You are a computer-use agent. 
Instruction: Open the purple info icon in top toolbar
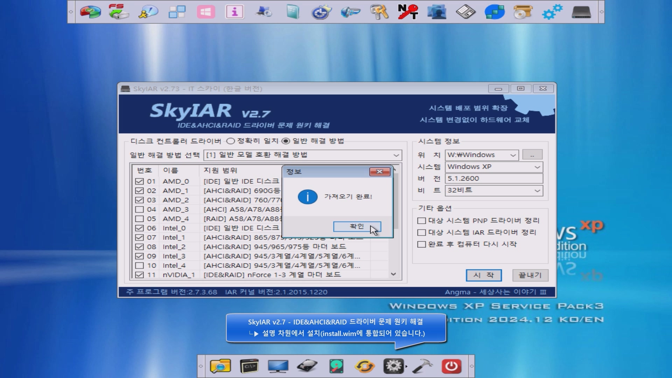point(234,12)
